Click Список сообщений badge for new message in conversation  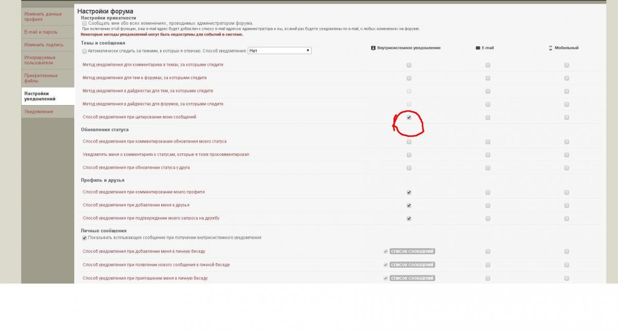coord(412,265)
